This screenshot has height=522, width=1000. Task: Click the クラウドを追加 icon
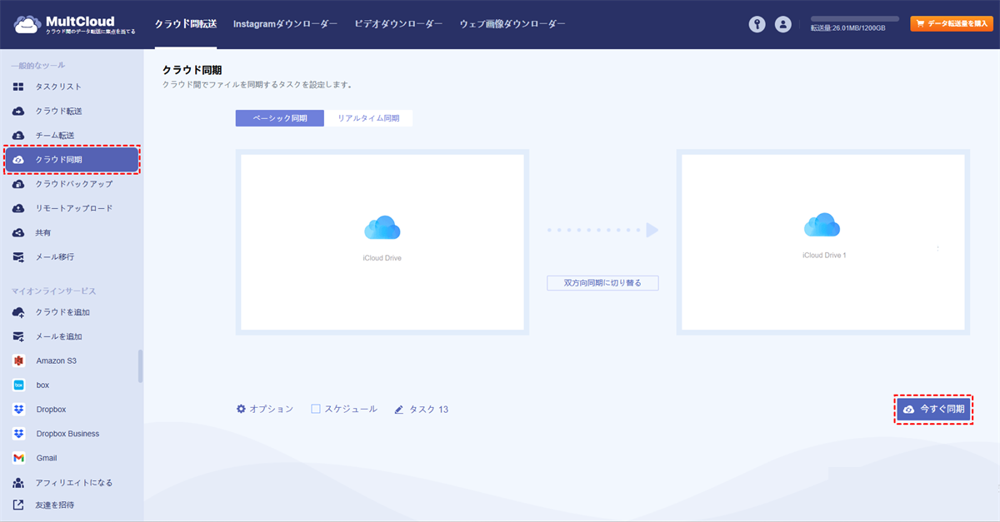point(18,312)
